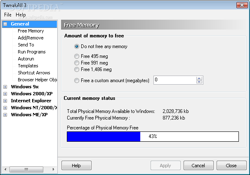Expand the Windows ME/XP node
The width and height of the screenshot is (250, 175).
click(x=5, y=115)
